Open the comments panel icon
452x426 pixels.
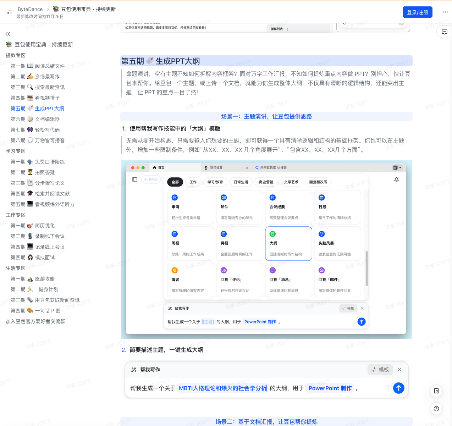coord(444,32)
